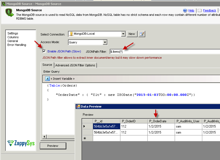Select the Source tab
The width and height of the screenshot is (220, 160).
(x=47, y=65)
